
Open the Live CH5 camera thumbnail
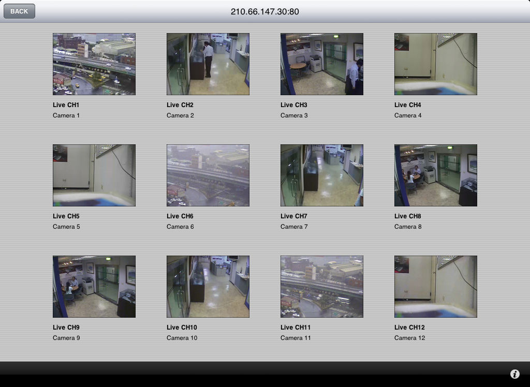click(x=94, y=175)
